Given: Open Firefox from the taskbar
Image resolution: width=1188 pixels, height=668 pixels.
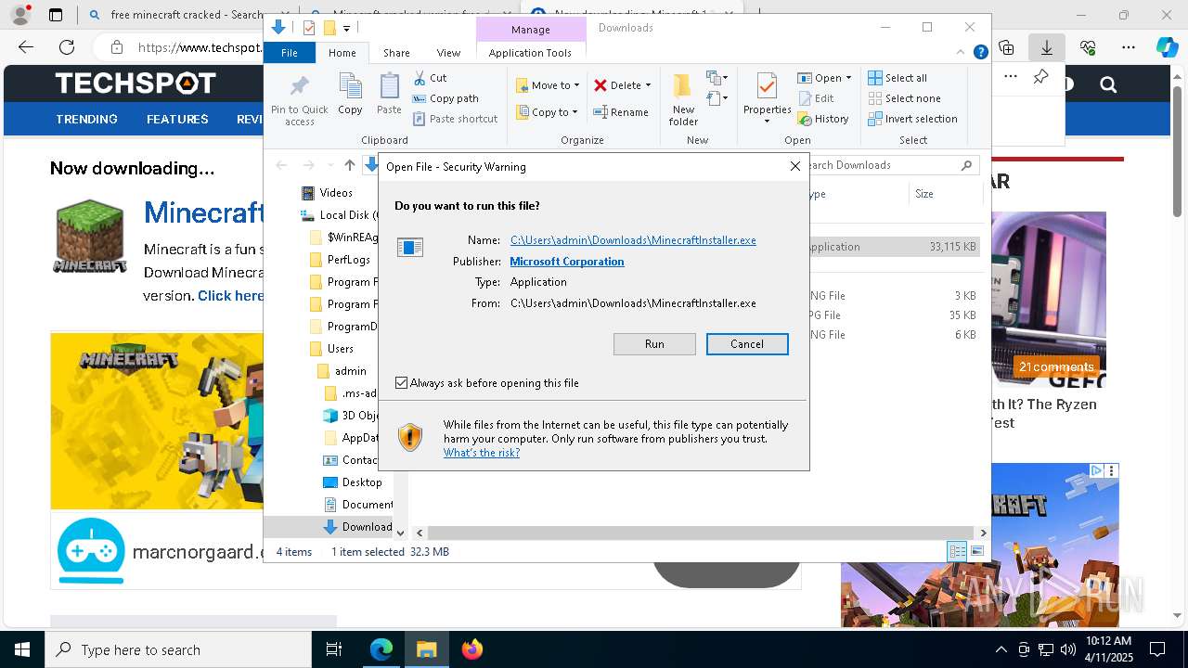Looking at the screenshot, I should point(472,649).
